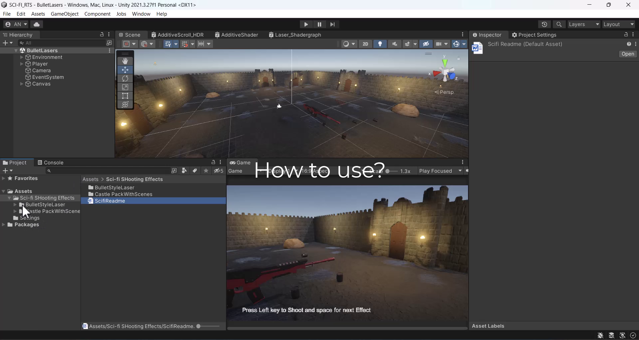Open the Layout dropdown
639x340 pixels.
(x=619, y=24)
